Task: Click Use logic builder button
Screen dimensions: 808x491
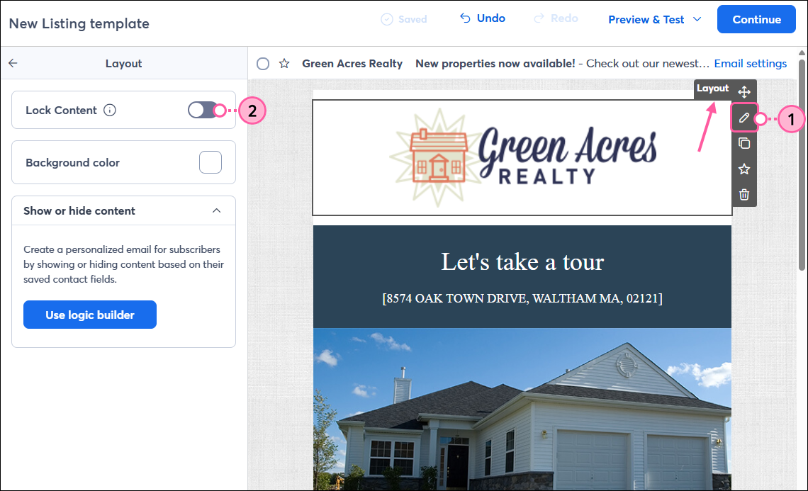Action: pos(90,315)
